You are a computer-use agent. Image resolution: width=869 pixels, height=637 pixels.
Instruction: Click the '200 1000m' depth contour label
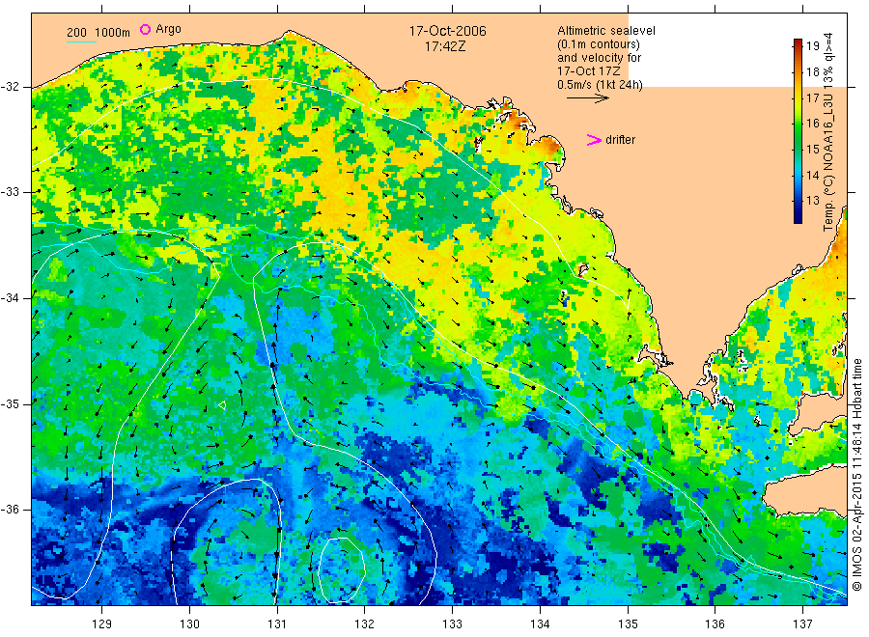click(98, 33)
